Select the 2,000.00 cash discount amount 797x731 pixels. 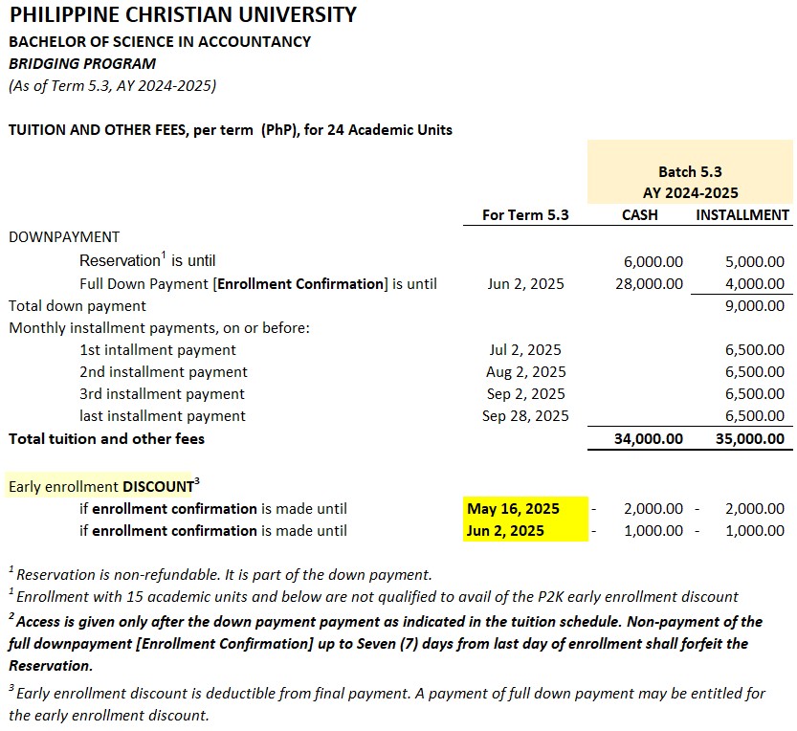pyautogui.click(x=653, y=508)
